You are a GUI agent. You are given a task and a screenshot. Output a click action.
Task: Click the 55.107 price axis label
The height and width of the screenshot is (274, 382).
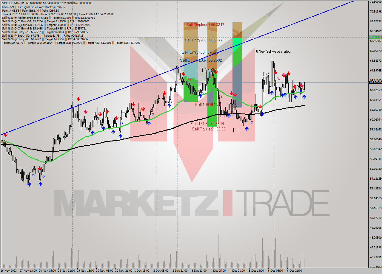(376, 169)
